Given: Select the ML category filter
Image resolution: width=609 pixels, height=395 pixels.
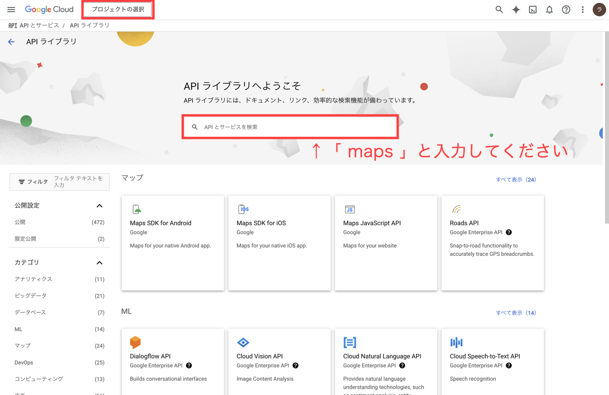Looking at the screenshot, I should click(x=59, y=329).
